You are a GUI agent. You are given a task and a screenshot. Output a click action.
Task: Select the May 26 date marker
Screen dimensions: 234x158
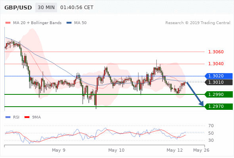[x=201, y=150]
